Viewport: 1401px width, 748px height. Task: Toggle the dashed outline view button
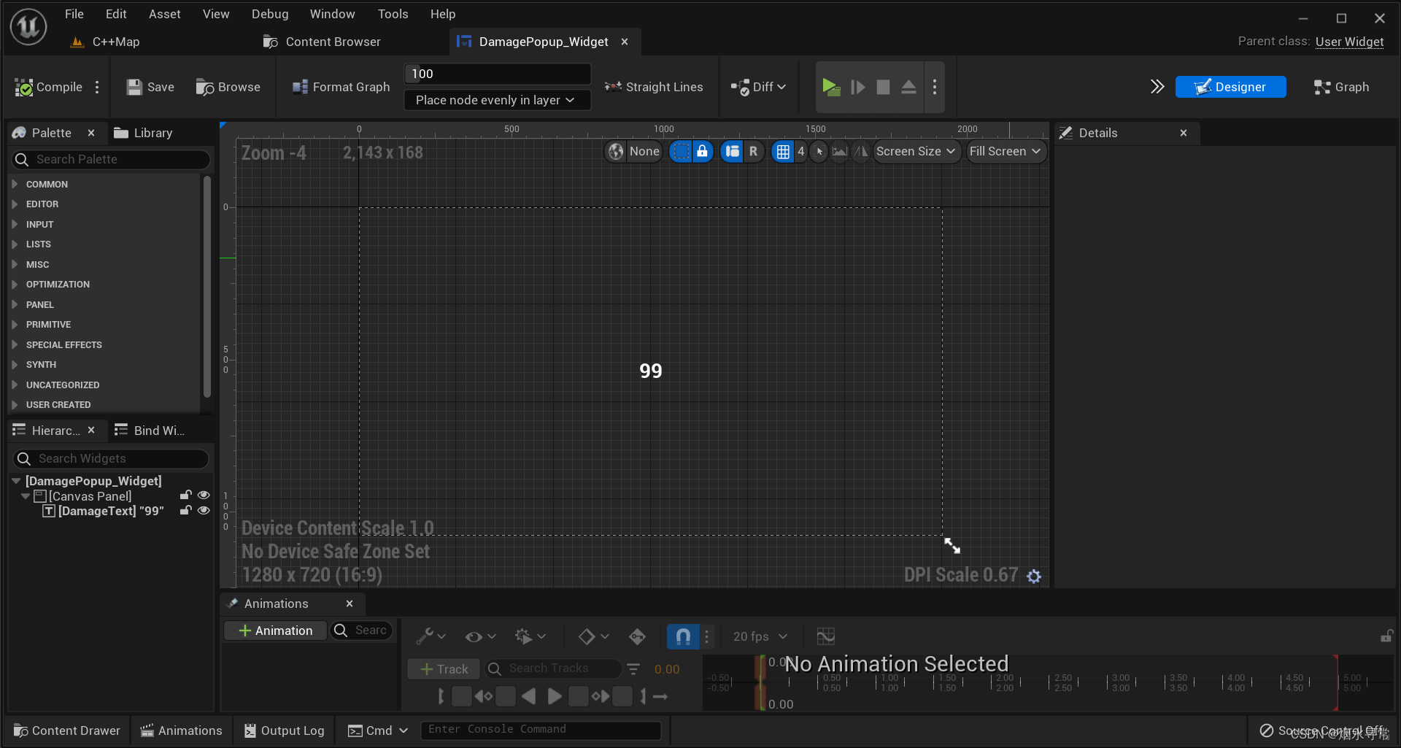pos(681,151)
